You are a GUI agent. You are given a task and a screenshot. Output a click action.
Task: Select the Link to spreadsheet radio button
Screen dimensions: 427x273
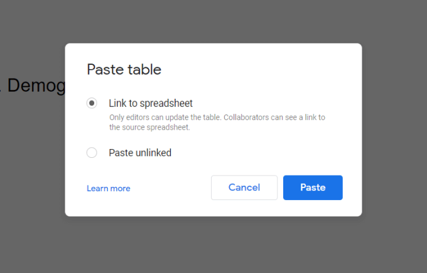[x=92, y=103]
